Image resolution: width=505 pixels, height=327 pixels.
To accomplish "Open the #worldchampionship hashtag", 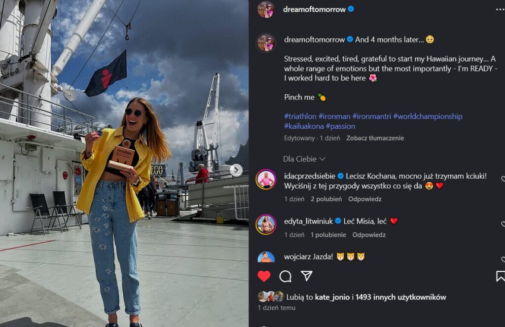I will pos(428,116).
